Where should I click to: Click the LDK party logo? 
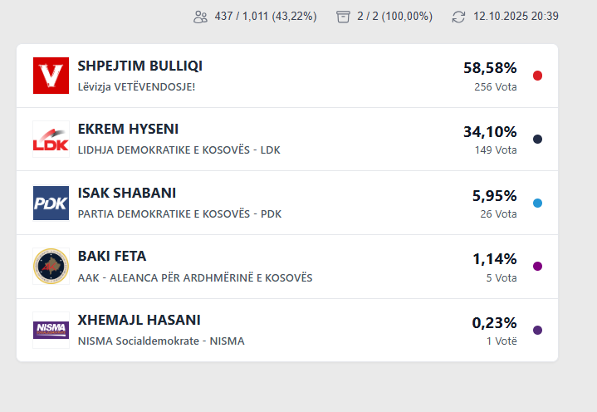(51, 140)
